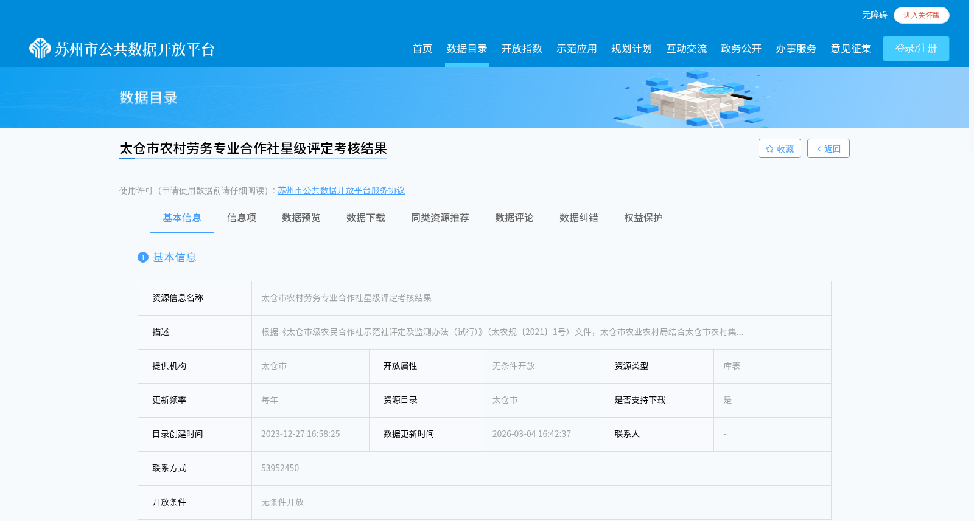Click the site title 苏州市公共数据开放平台
The width and height of the screenshot is (974, 521).
point(135,49)
